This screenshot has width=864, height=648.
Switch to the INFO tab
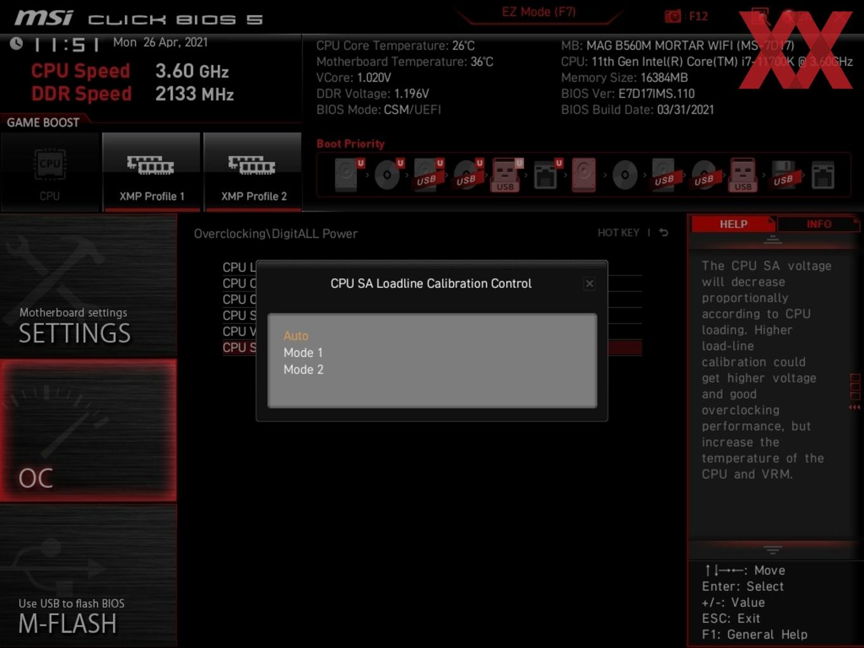pyautogui.click(x=818, y=224)
